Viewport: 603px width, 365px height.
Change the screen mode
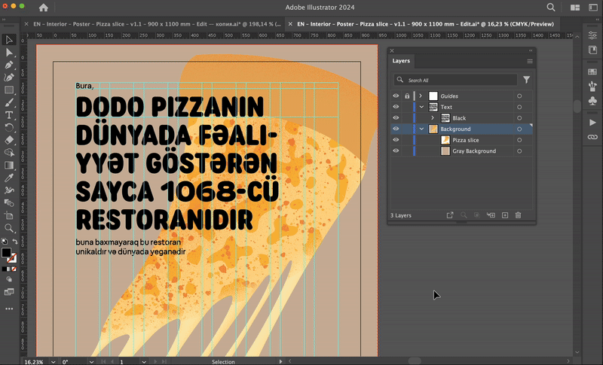[x=9, y=292]
